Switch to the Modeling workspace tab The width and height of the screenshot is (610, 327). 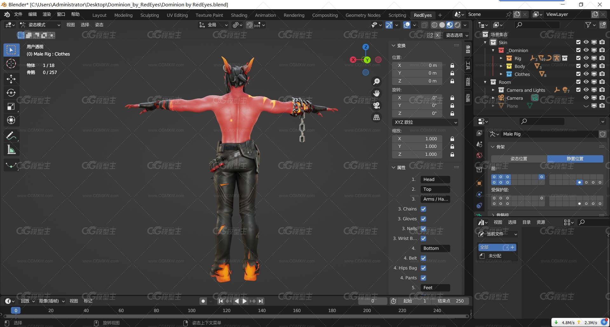(x=123, y=15)
